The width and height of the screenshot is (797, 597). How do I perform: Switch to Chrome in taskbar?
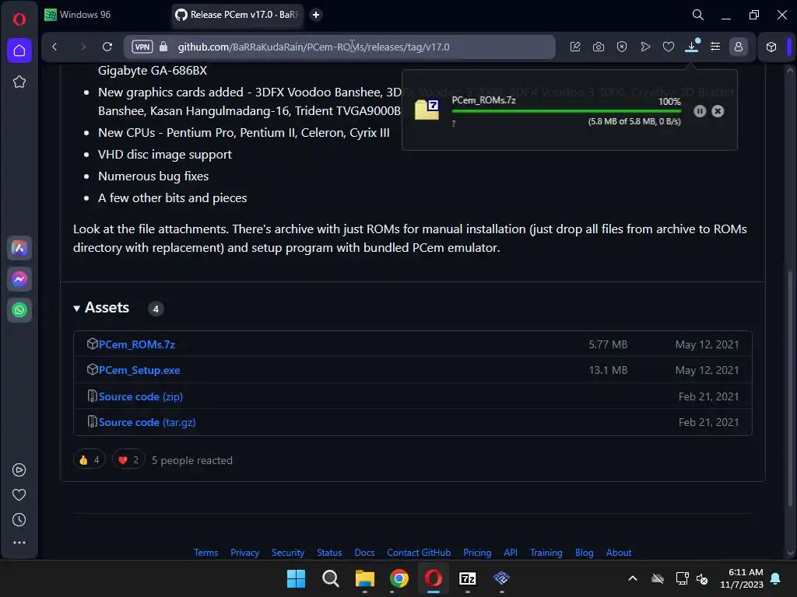[399, 578]
